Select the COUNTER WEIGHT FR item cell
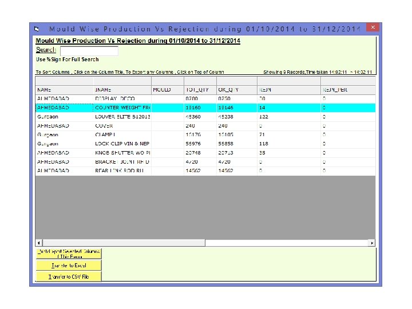 [x=122, y=108]
